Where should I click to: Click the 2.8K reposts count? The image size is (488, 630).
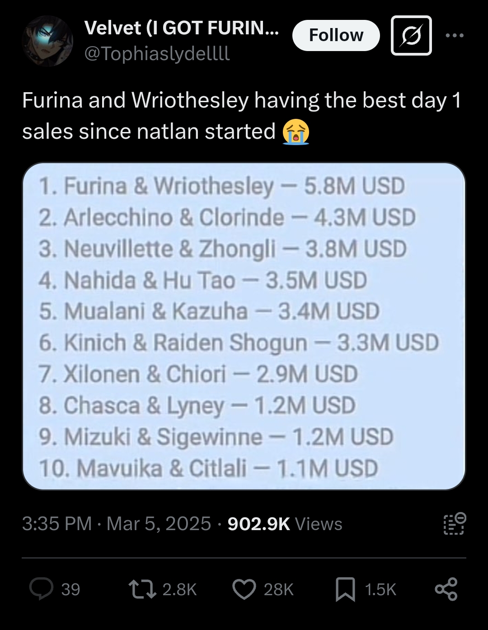coord(179,590)
